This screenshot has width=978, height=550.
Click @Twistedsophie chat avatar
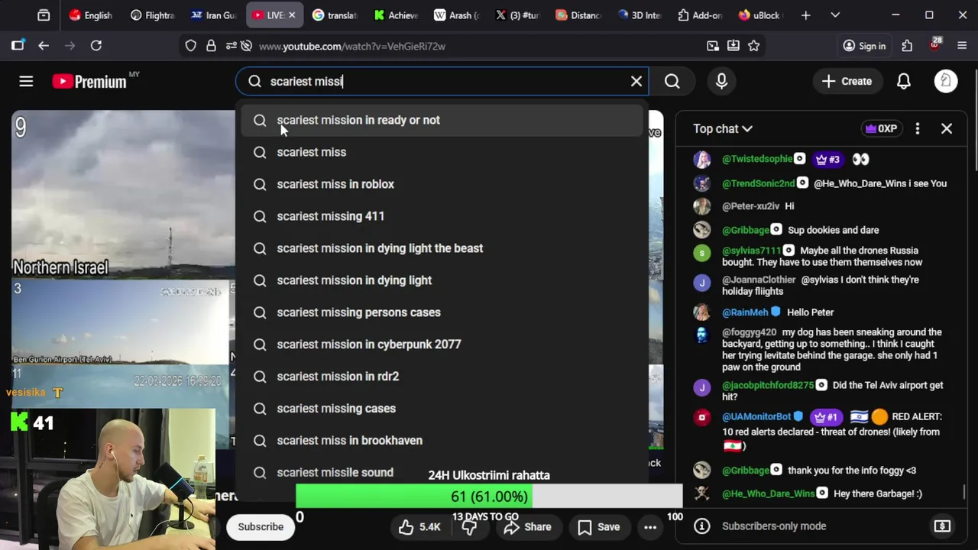702,160
